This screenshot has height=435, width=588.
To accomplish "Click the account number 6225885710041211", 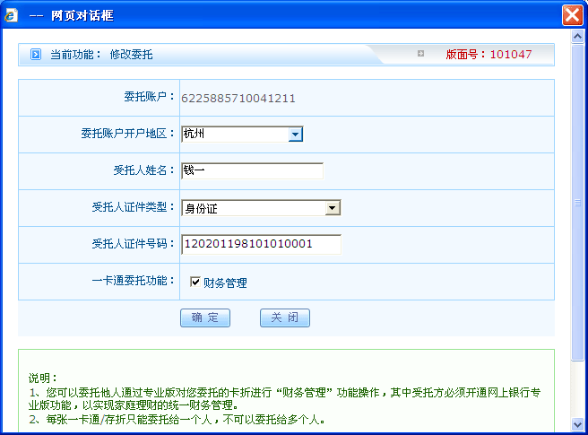I will [238, 98].
